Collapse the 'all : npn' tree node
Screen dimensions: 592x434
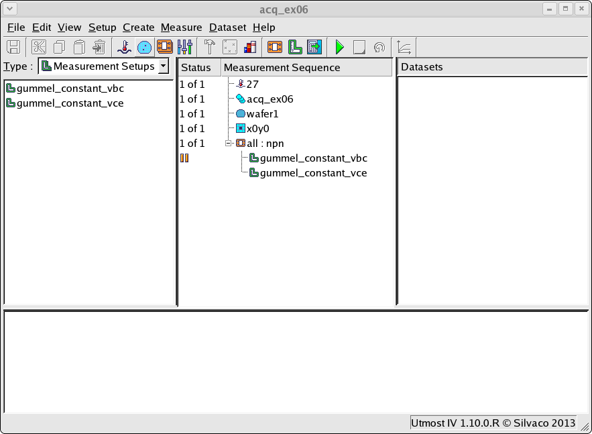228,144
